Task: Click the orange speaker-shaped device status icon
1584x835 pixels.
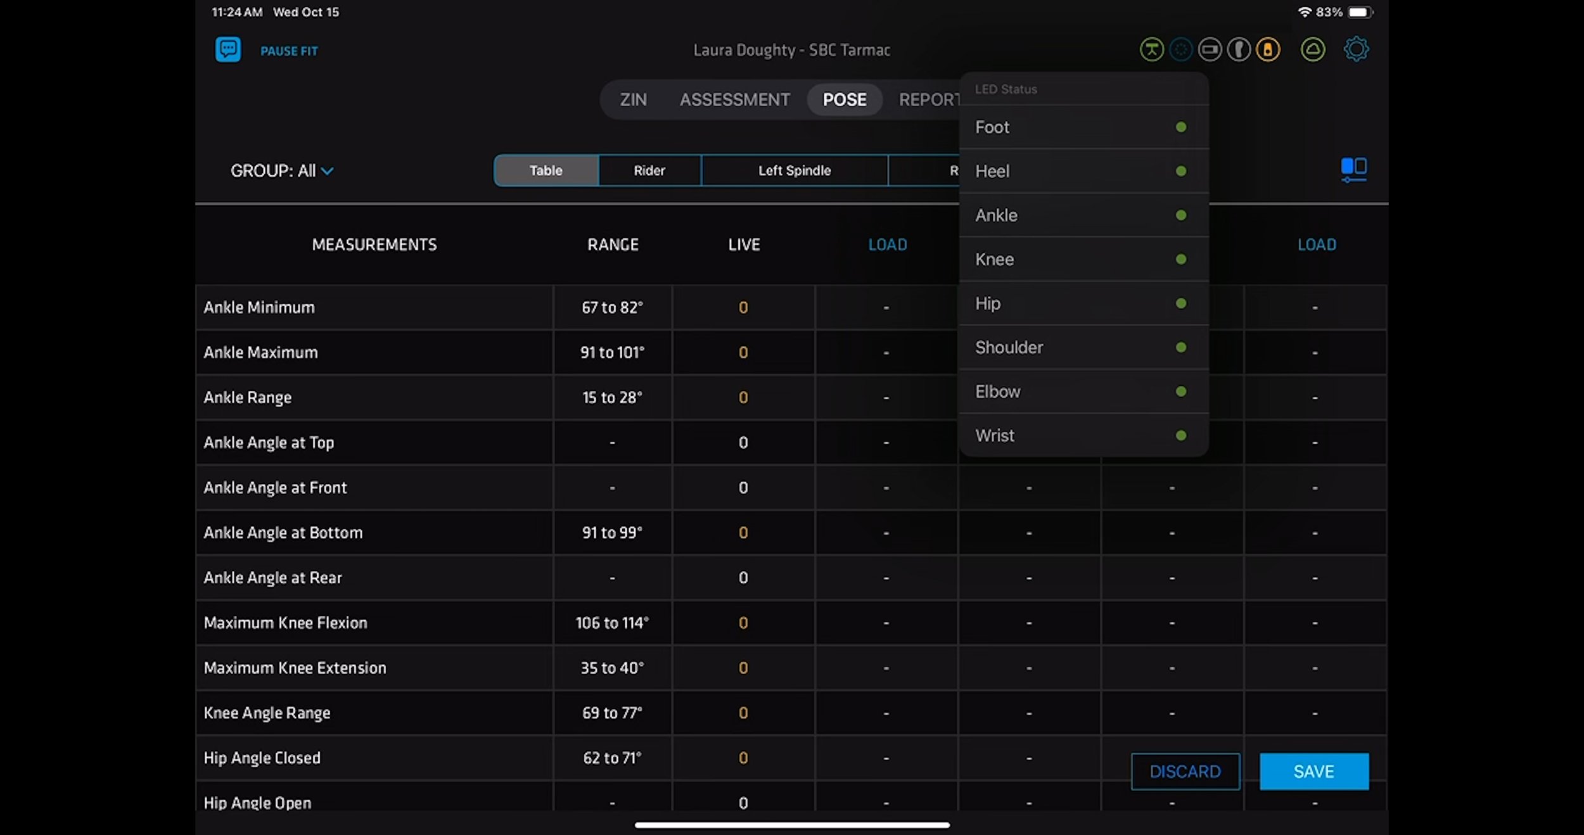Action: 1268,49
